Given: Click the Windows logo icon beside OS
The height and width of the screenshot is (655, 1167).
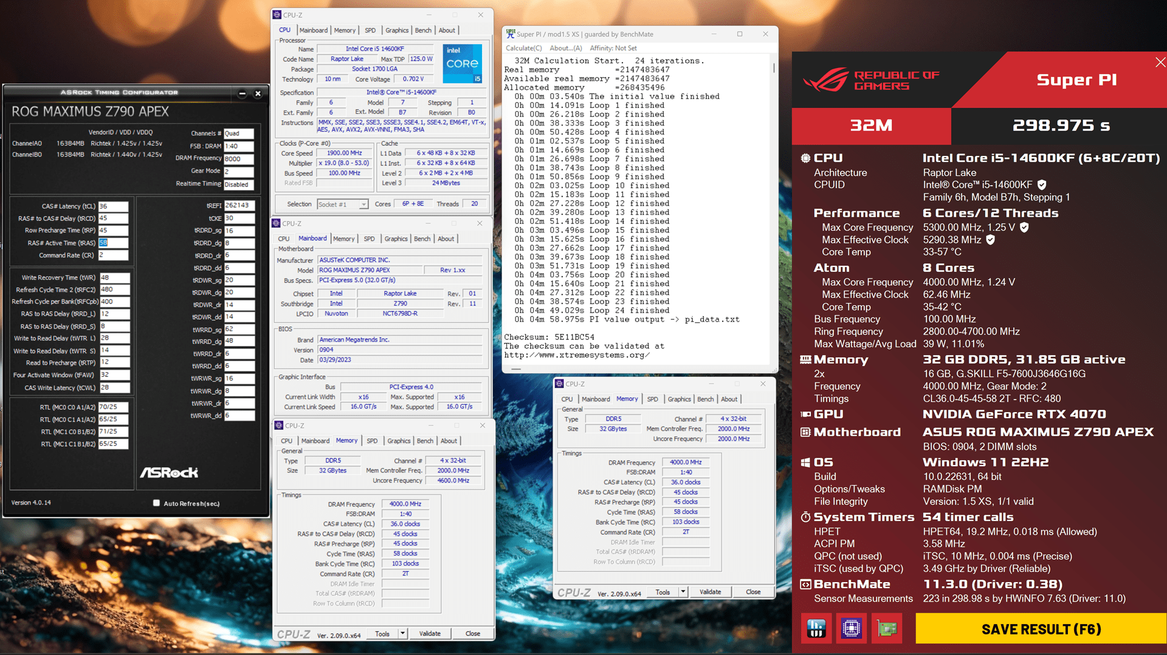Looking at the screenshot, I should [x=805, y=463].
